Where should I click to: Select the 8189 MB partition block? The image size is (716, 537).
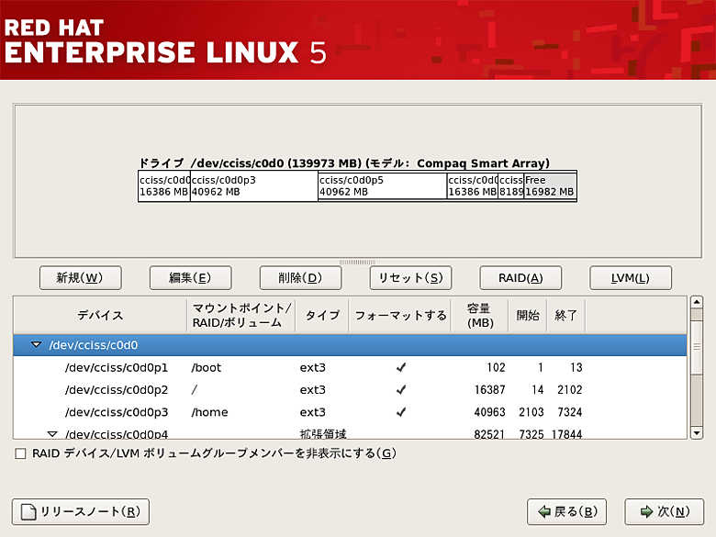pyautogui.click(x=510, y=185)
